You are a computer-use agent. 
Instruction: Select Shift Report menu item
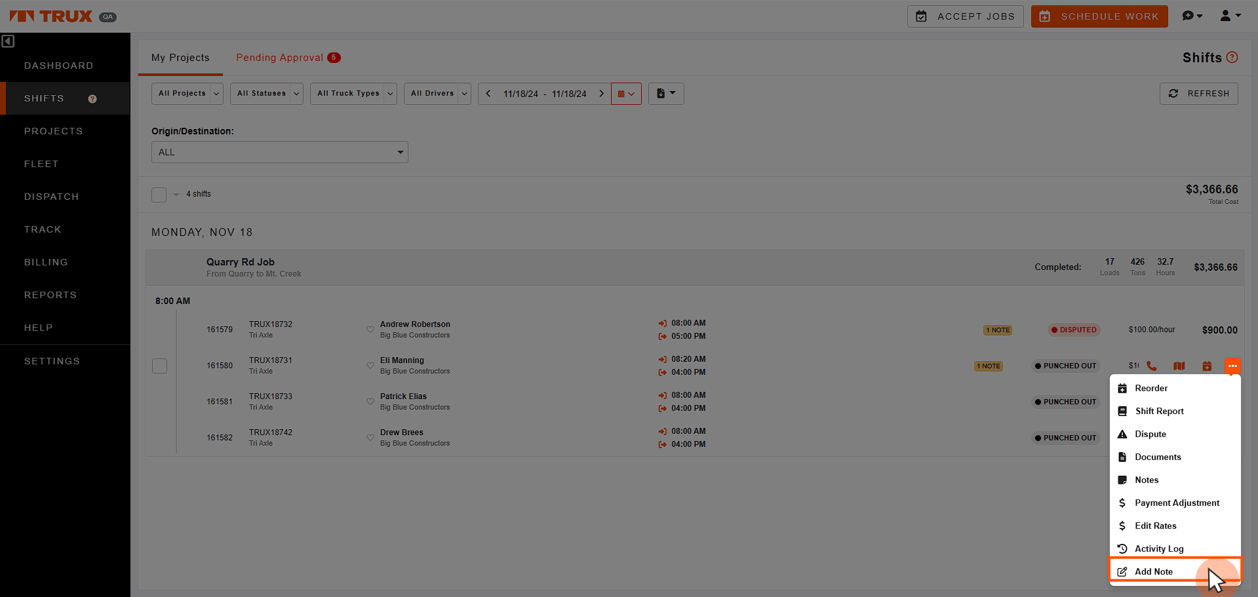pos(1175,411)
